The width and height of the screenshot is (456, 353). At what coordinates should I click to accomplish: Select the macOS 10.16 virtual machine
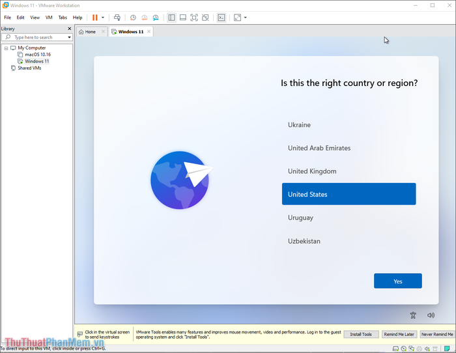coord(38,54)
